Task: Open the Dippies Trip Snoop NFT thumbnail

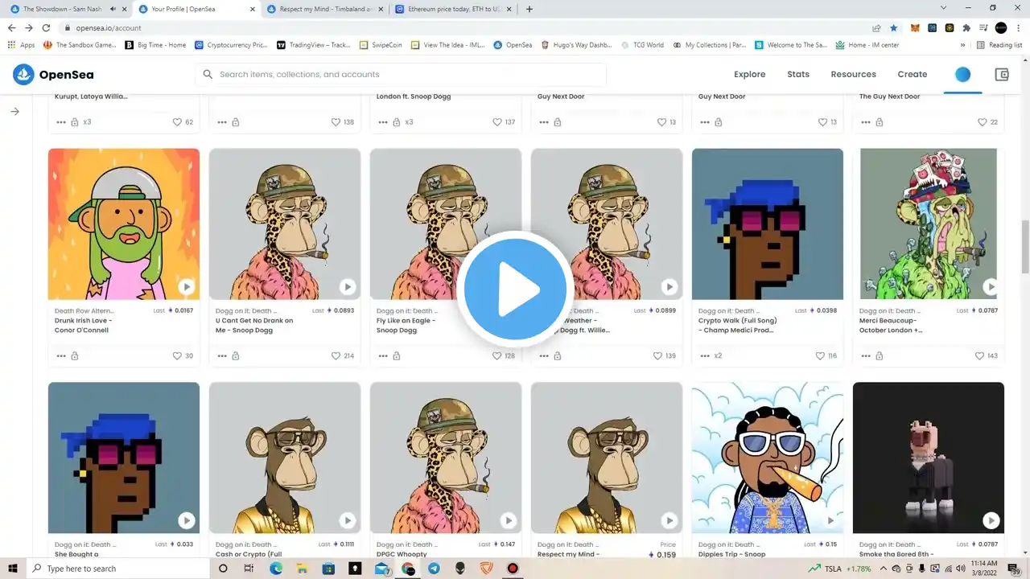Action: coord(768,457)
